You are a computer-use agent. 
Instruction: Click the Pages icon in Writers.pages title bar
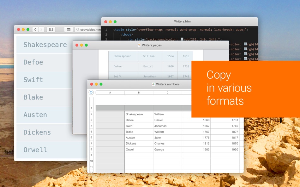139,45
